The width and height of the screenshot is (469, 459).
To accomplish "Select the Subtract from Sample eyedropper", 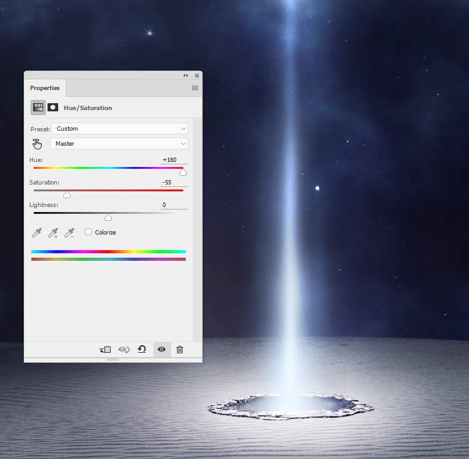I will click(69, 233).
